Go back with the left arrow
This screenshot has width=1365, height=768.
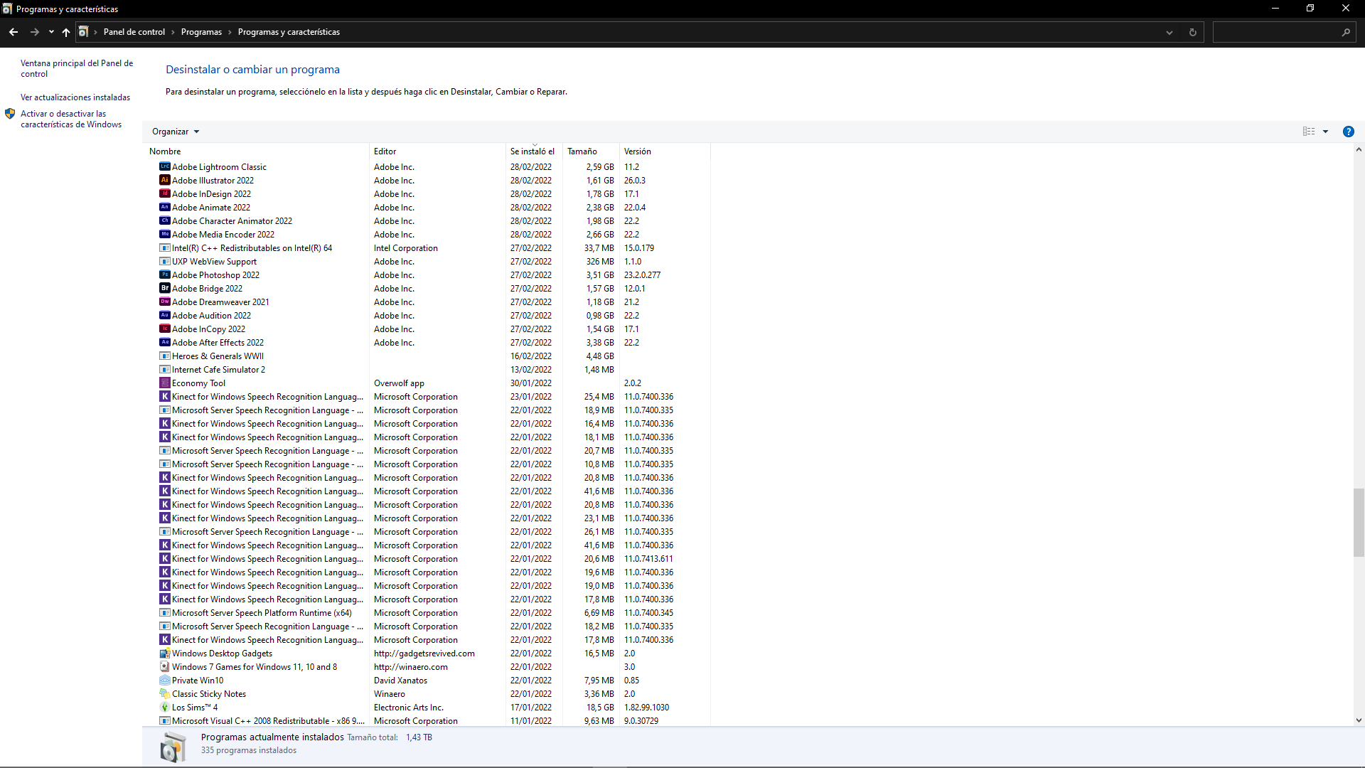[14, 32]
